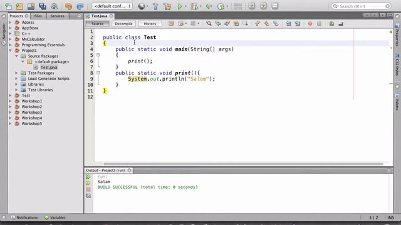Viewport: 401px width, 225px height.
Task: Click Re-run green double arrow in Output panel
Action: pyautogui.click(x=88, y=176)
